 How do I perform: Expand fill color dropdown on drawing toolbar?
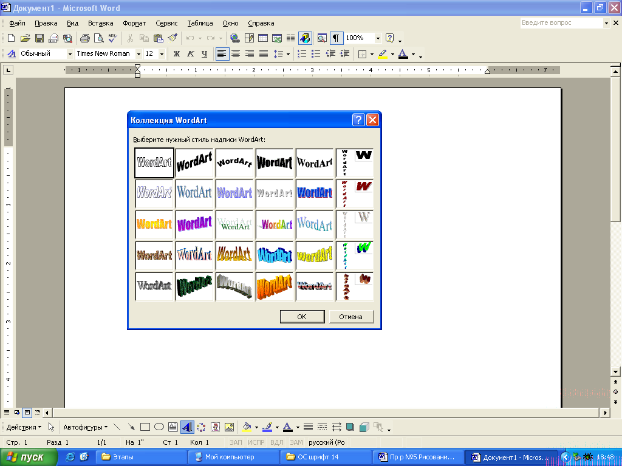(257, 427)
